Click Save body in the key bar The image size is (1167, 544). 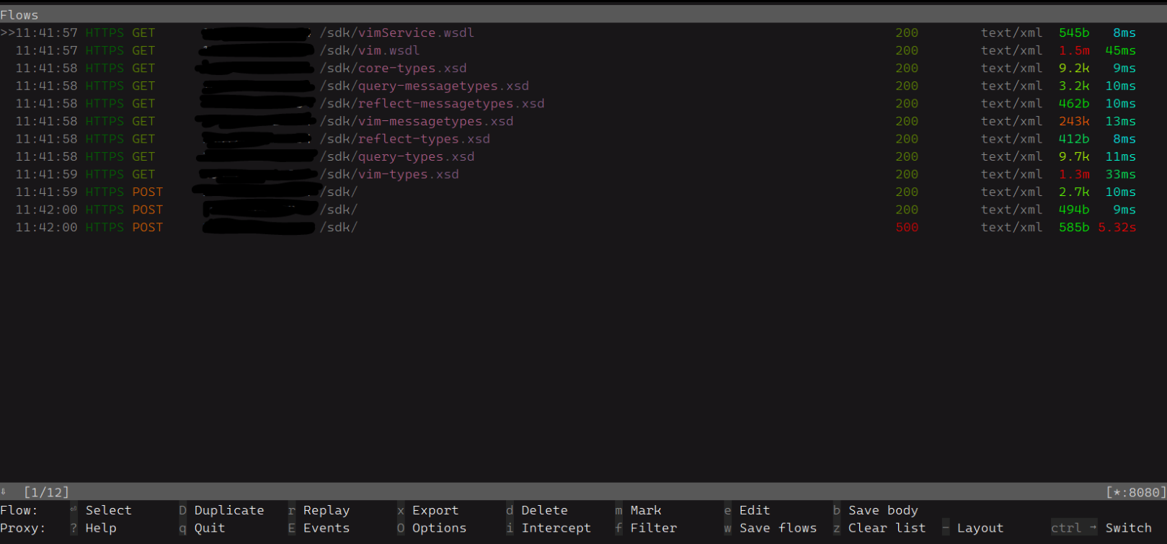click(x=882, y=510)
